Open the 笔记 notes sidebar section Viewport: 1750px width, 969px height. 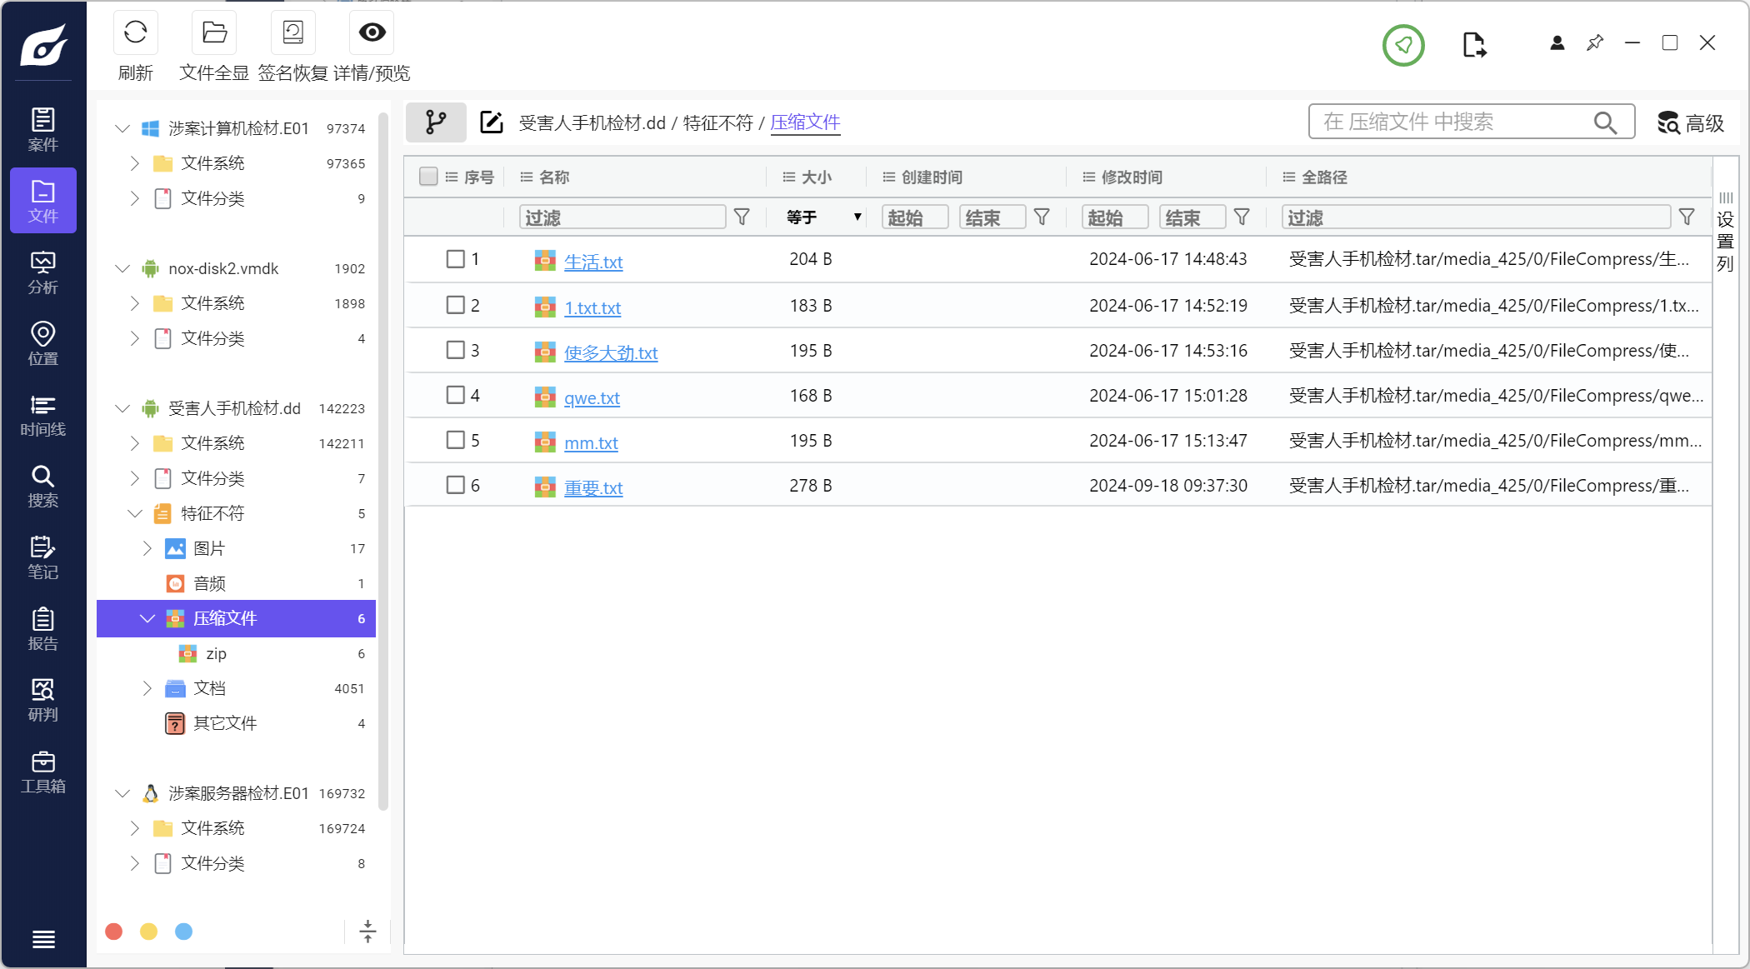point(43,557)
